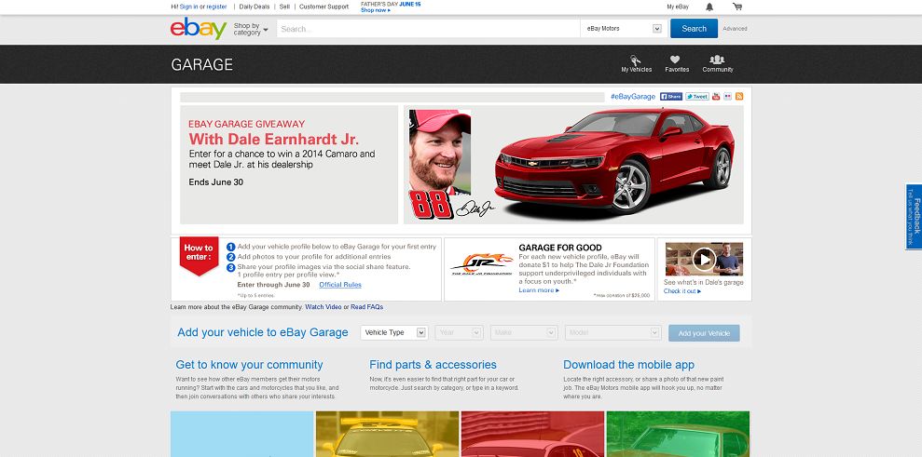Open the Watch Video link
The image size is (922, 457).
tap(323, 307)
